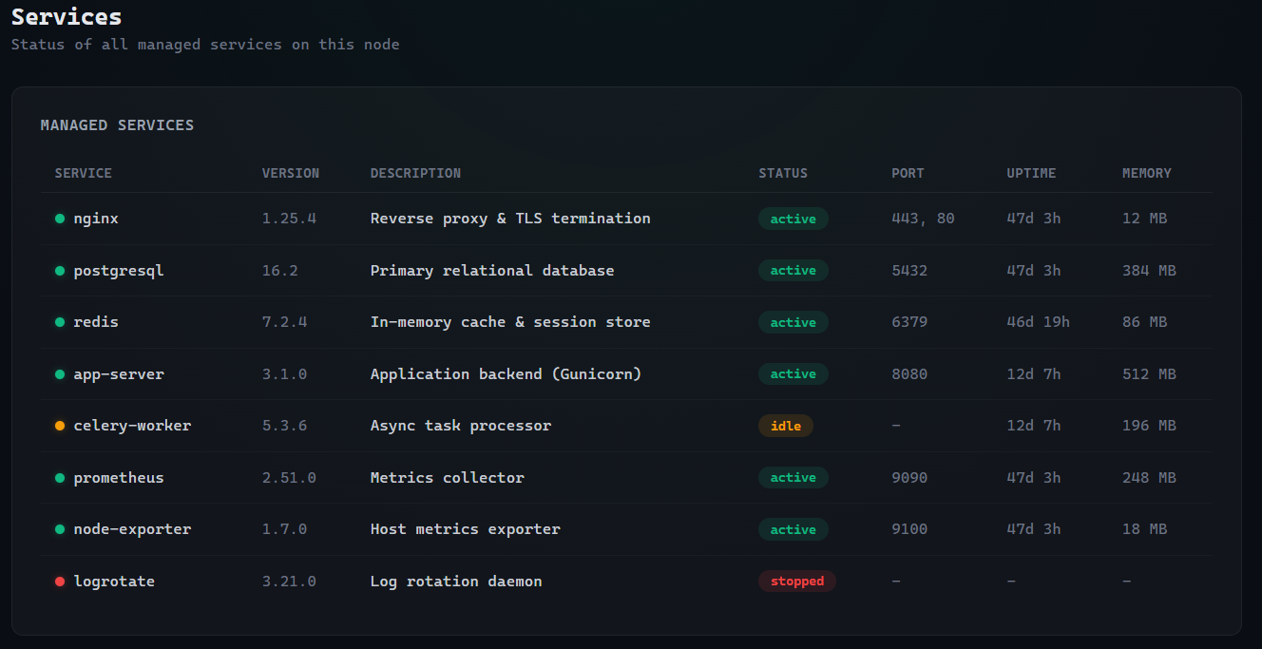This screenshot has width=1262, height=649.
Task: Click port value 6379
Action: (x=909, y=322)
